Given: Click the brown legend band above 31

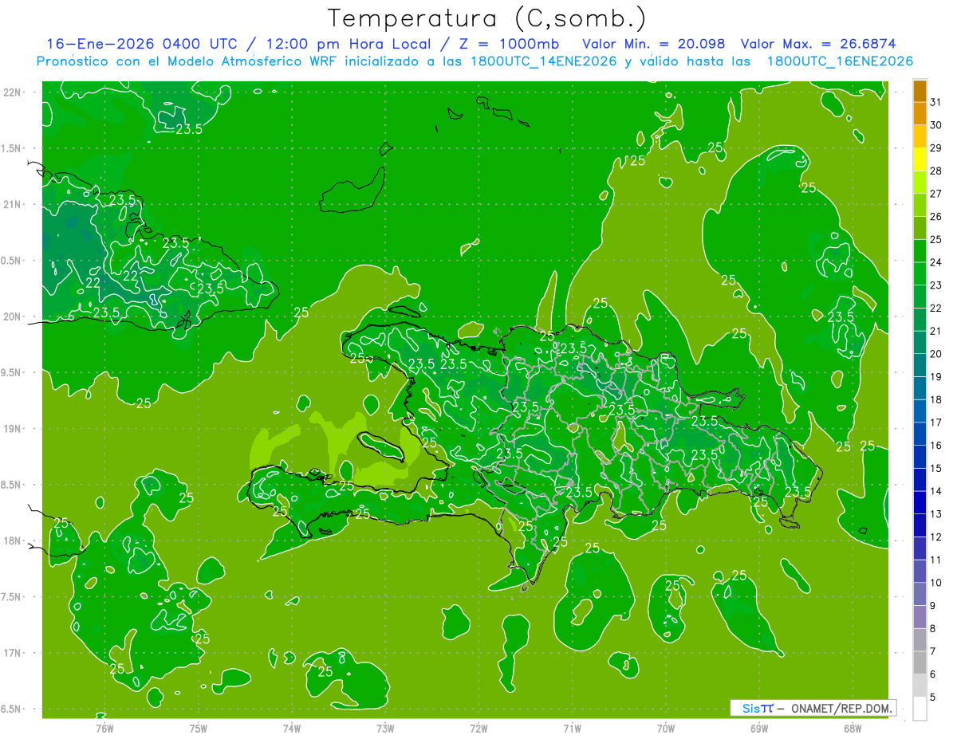Looking at the screenshot, I should pyautogui.click(x=920, y=90).
